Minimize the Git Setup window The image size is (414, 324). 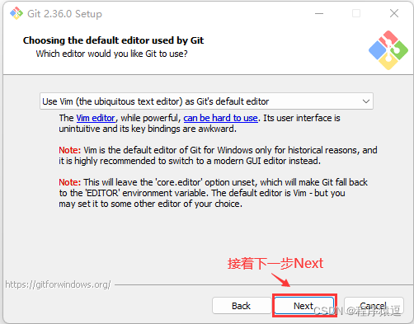coord(319,13)
